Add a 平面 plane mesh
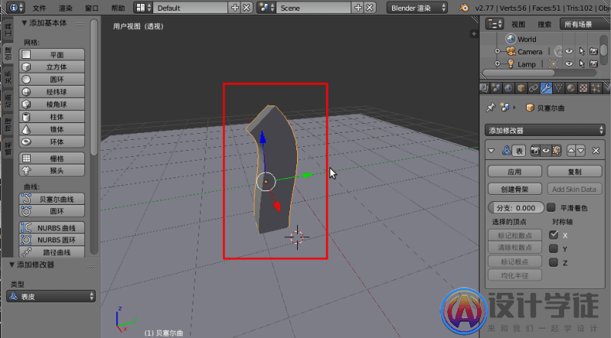 (x=52, y=54)
